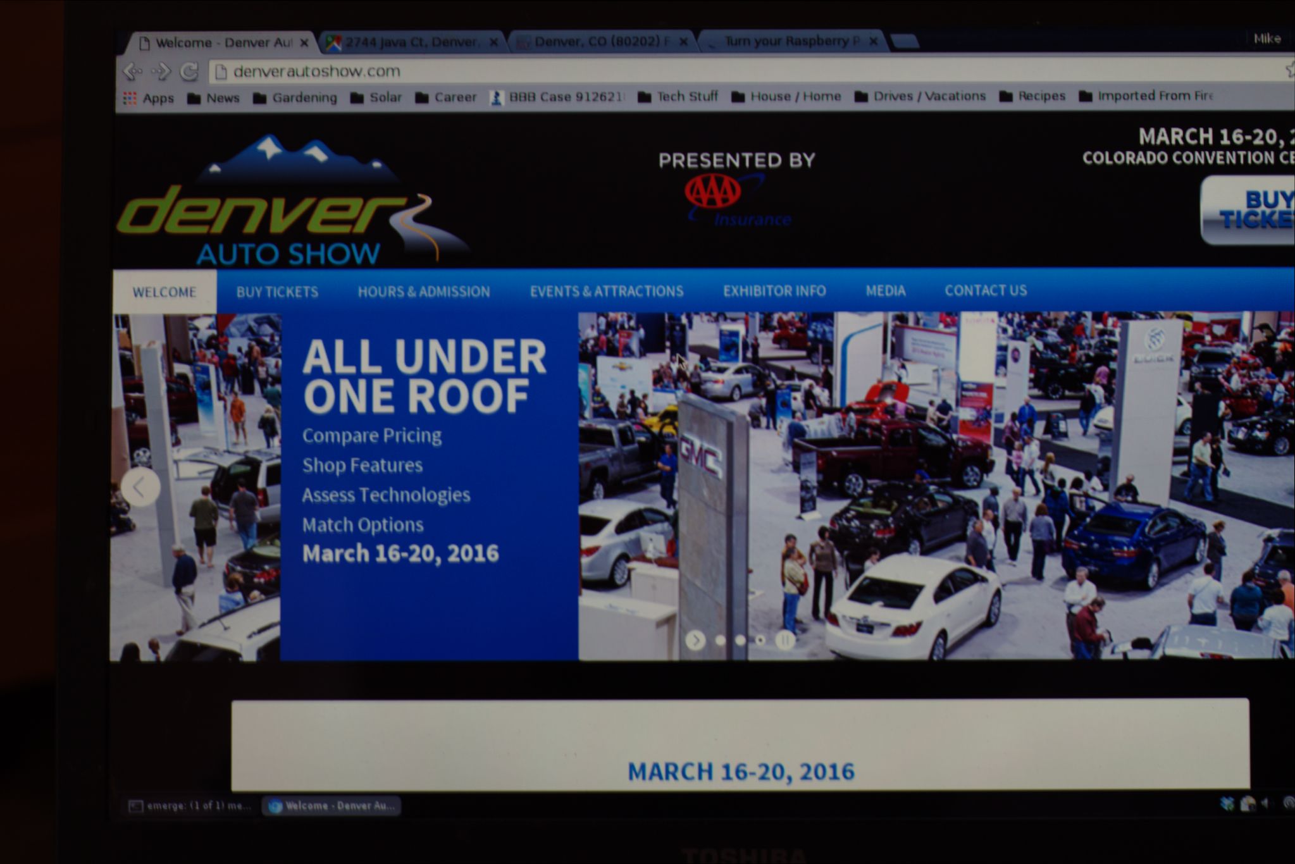The image size is (1295, 864).
Task: Open the Solar bookmark folder
Action: (376, 97)
